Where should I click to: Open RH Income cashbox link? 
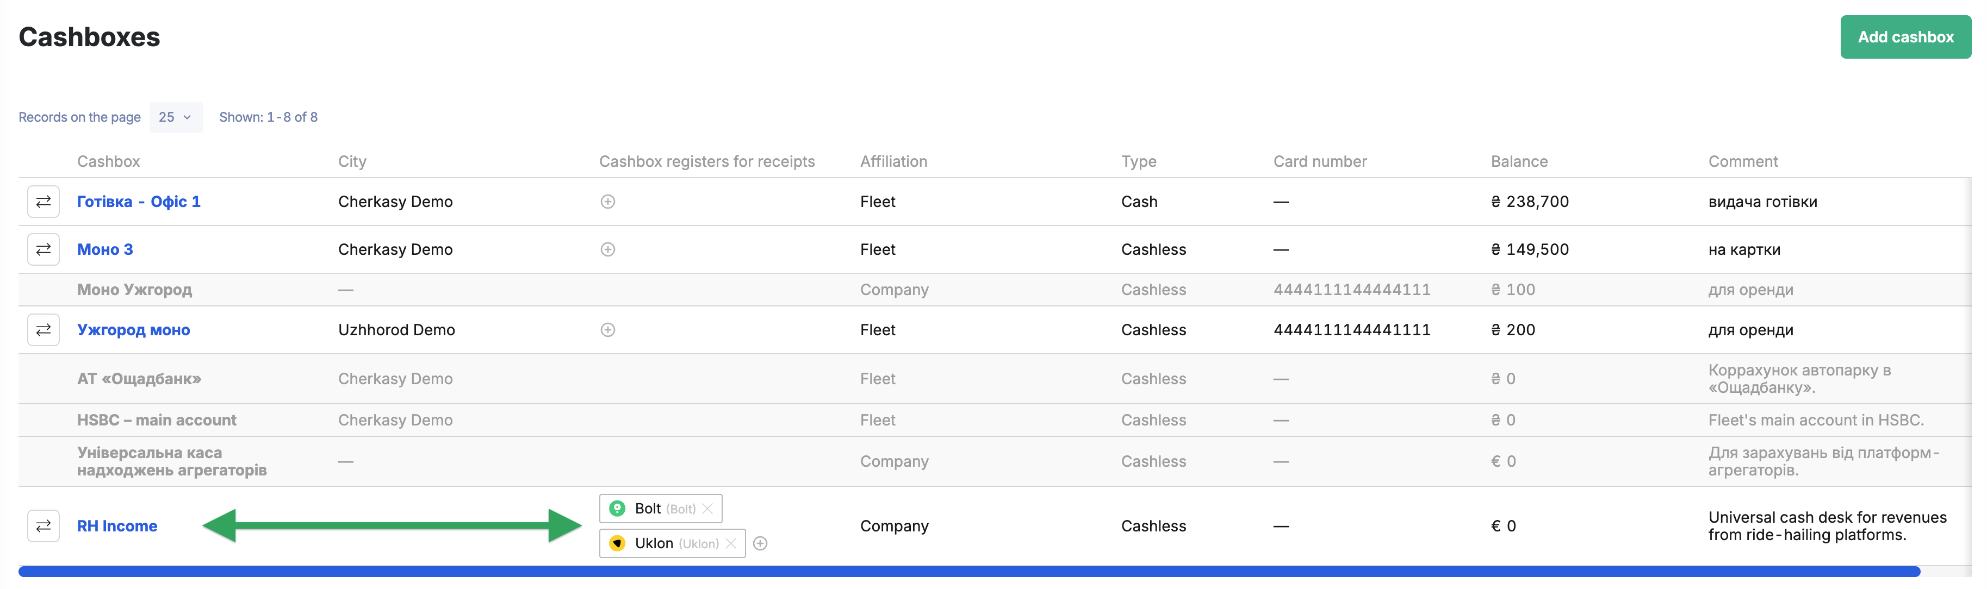tap(117, 526)
